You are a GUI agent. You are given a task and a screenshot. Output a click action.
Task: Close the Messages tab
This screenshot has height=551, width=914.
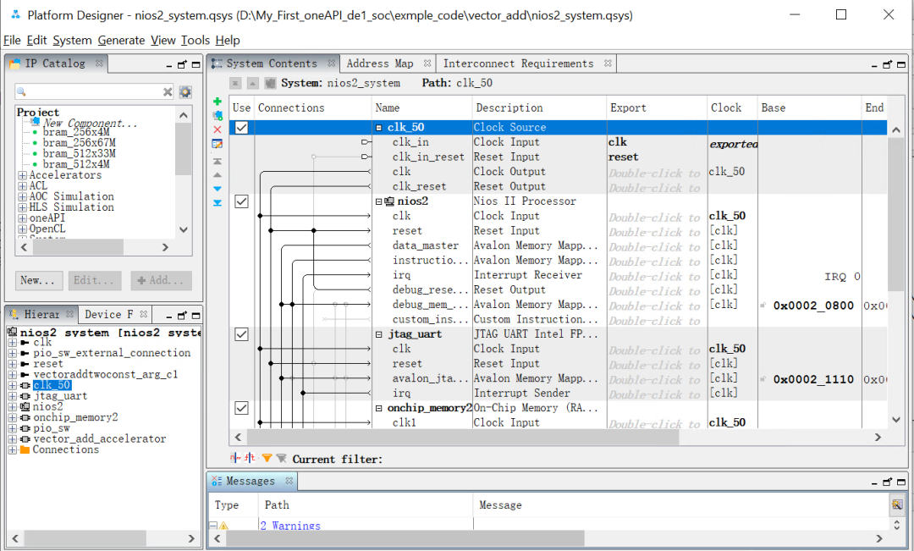click(289, 481)
